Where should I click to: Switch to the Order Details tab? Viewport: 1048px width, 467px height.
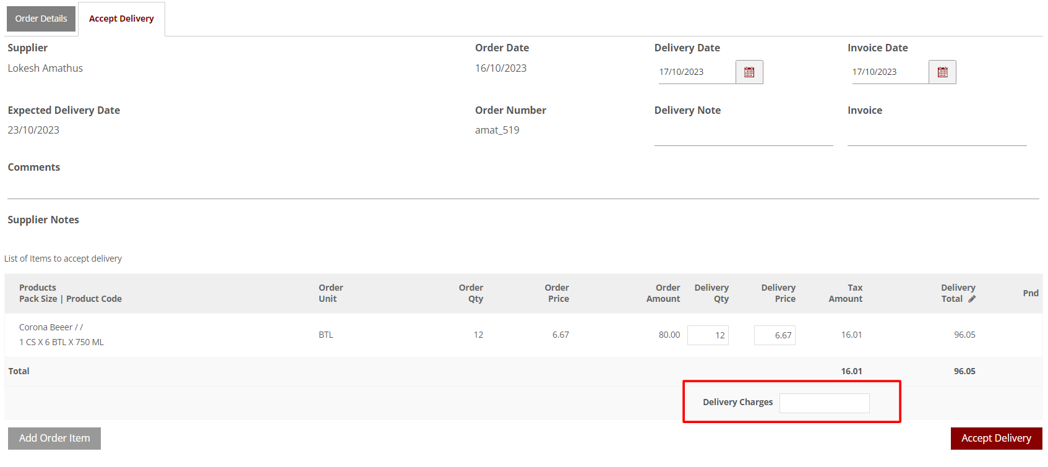(x=41, y=19)
